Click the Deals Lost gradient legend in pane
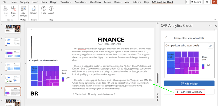 [x=203, y=67]
